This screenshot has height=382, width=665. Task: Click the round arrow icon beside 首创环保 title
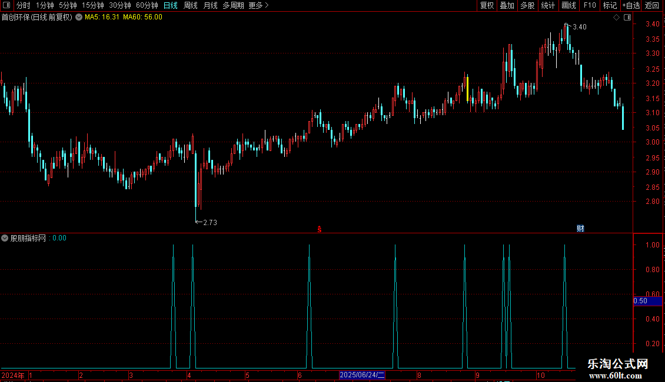[x=79, y=18]
